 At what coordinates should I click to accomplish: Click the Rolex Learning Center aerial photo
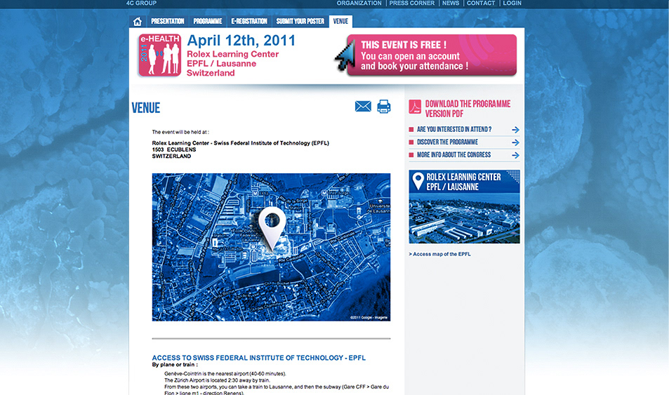point(464,218)
